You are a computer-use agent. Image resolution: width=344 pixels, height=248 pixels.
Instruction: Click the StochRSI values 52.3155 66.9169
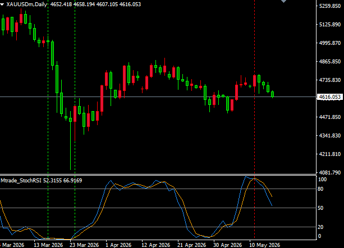(62, 181)
